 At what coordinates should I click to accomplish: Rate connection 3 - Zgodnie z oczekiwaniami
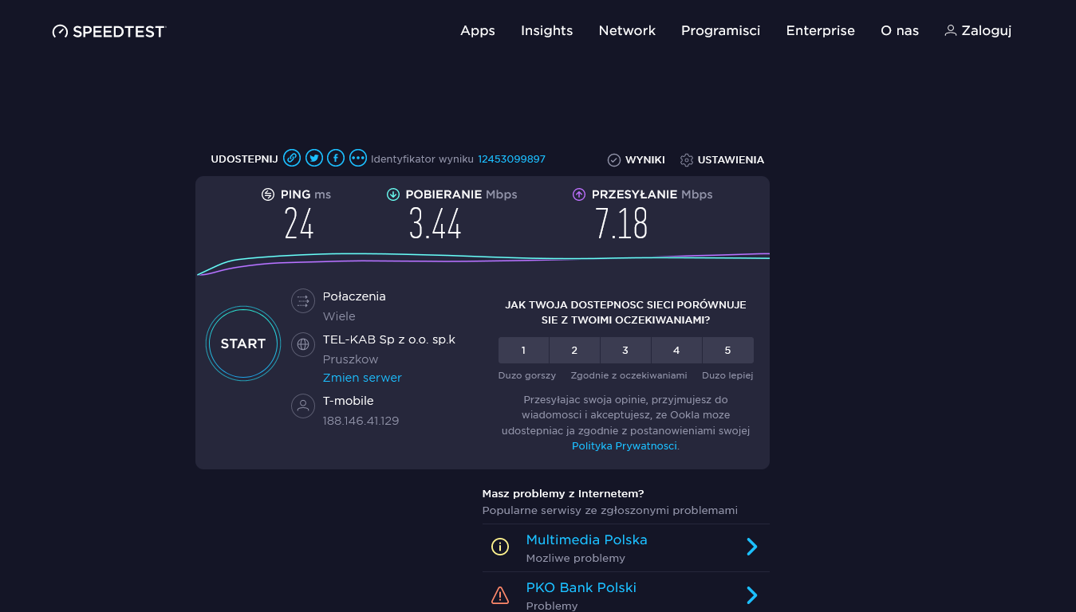click(625, 350)
